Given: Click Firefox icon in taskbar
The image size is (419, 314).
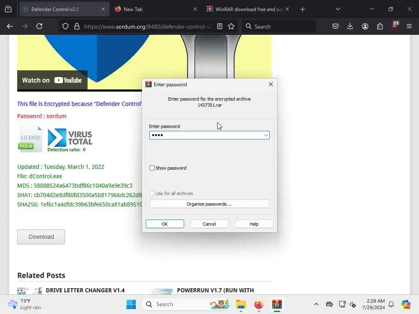Looking at the screenshot, I should pyautogui.click(x=259, y=304).
